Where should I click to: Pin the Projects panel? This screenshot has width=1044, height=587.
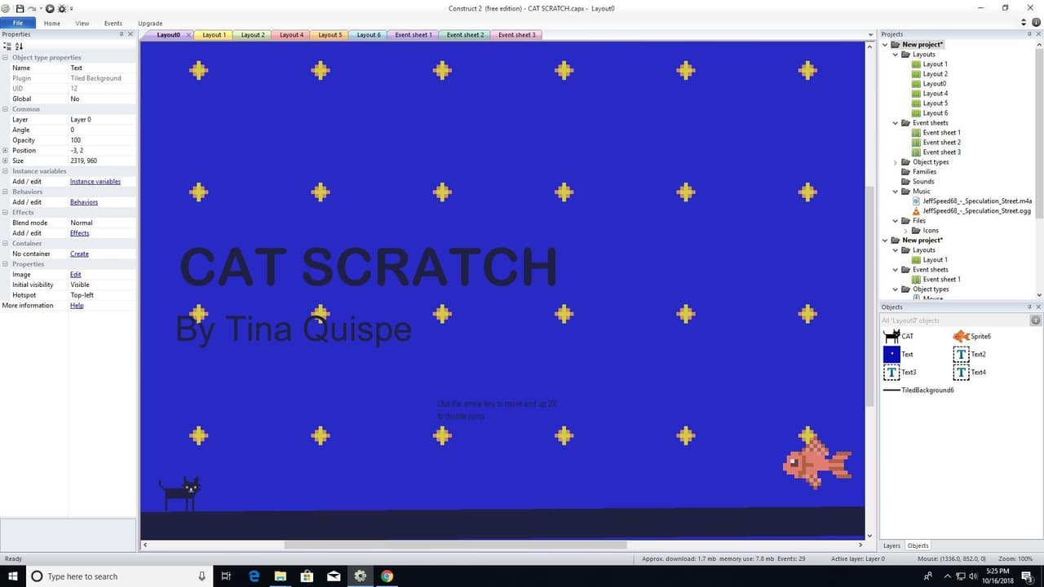click(x=1029, y=34)
